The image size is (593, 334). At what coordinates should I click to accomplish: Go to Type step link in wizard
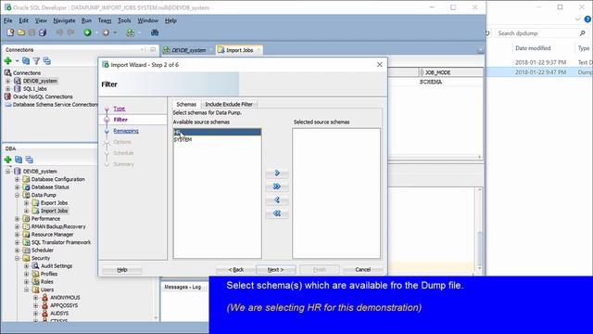pos(120,109)
